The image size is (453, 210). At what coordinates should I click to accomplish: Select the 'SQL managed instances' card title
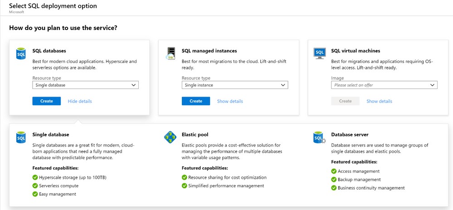(209, 51)
